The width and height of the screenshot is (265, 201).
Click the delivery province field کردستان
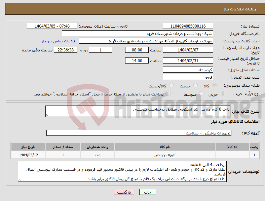pos(188,70)
